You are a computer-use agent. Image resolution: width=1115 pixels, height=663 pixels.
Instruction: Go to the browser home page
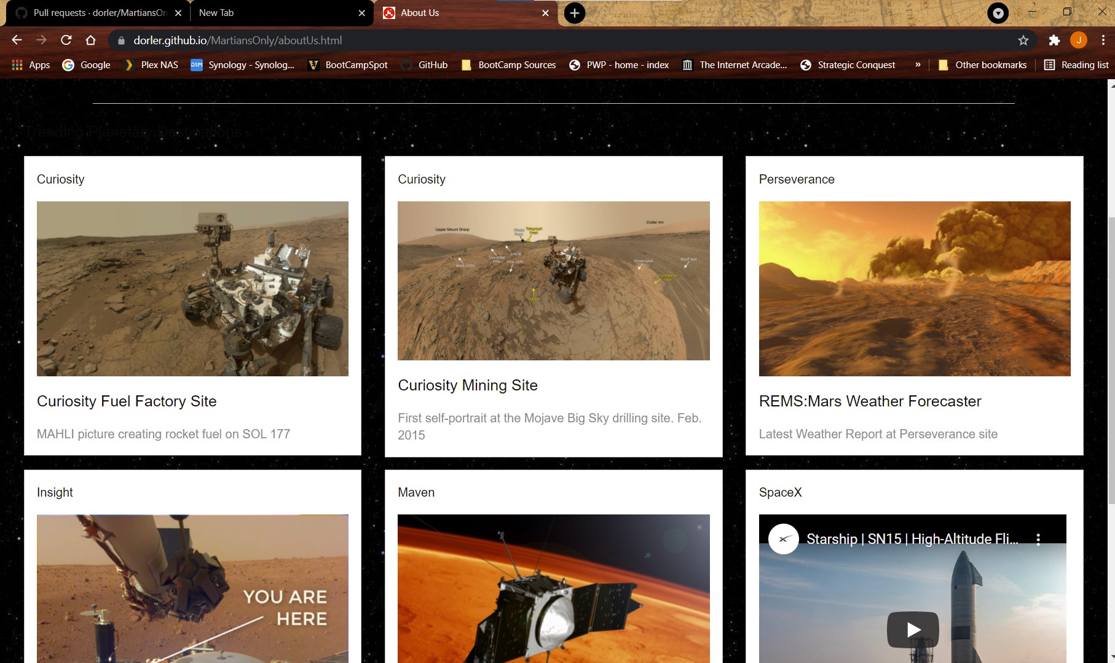[x=91, y=41]
